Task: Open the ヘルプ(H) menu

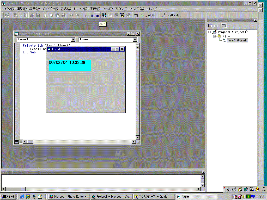Action: coord(152,9)
